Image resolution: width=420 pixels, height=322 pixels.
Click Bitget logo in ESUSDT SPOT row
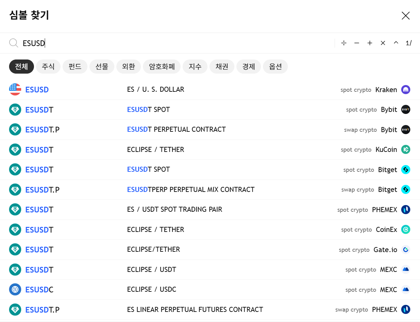(x=406, y=170)
